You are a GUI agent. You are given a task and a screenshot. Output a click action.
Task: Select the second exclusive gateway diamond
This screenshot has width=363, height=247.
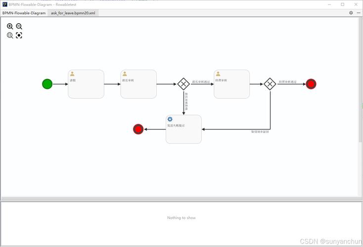coord(270,84)
